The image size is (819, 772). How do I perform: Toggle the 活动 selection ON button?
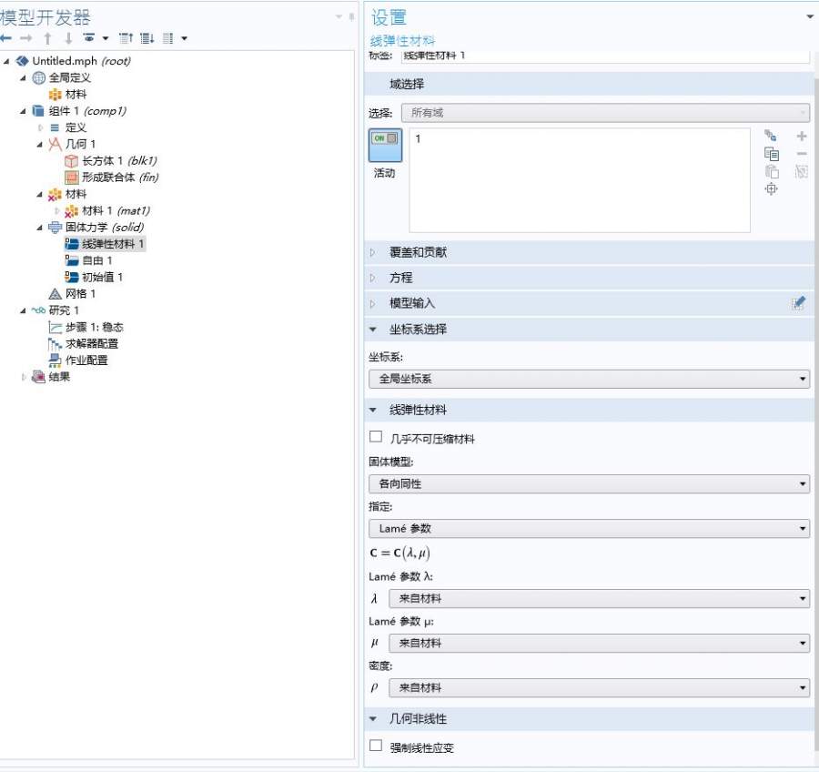pos(386,145)
